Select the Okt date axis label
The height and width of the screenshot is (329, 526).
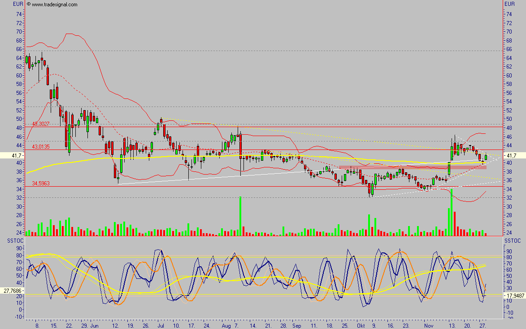(361, 326)
